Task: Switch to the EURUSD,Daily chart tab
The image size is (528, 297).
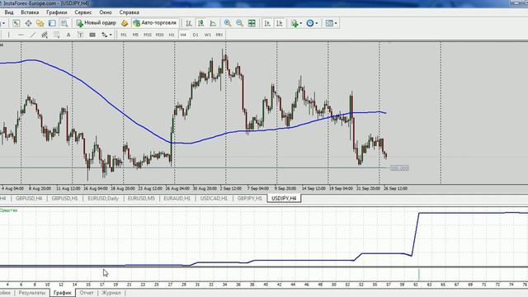Action: click(103, 198)
